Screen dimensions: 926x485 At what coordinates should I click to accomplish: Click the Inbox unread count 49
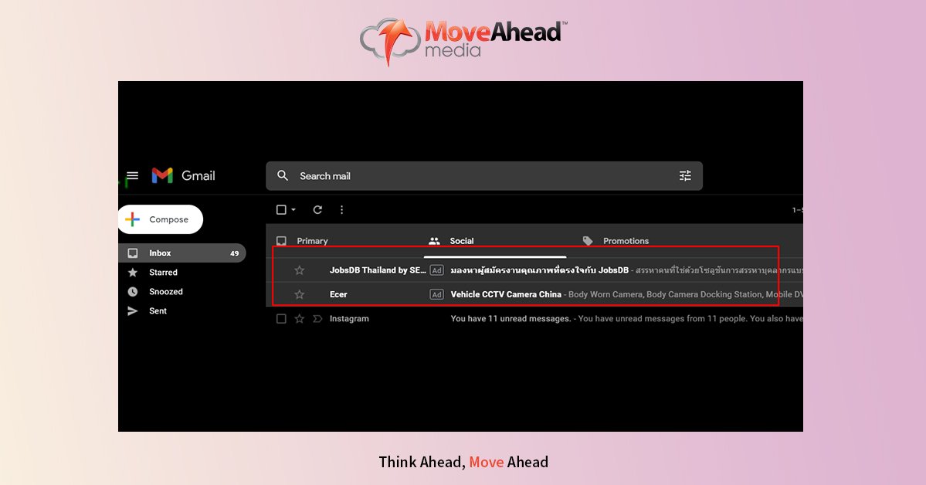(x=235, y=253)
